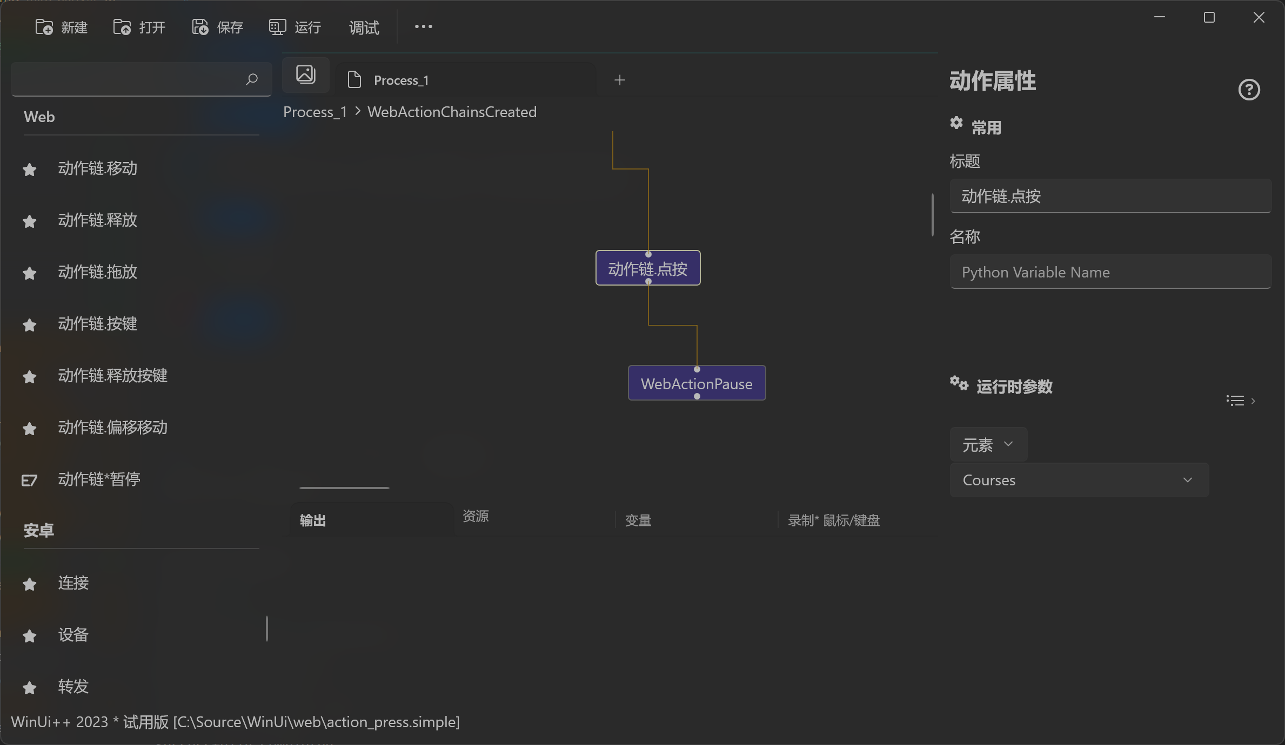
Task: Switch to the 变量 tab
Action: tap(638, 520)
